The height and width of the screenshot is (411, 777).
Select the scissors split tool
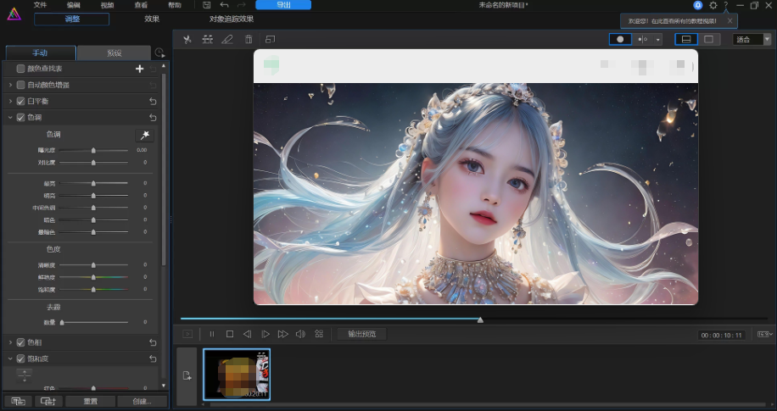187,39
